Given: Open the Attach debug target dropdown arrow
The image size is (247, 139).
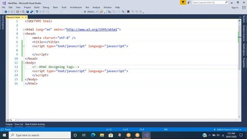Looking at the screenshot, I should (x=97, y=12).
